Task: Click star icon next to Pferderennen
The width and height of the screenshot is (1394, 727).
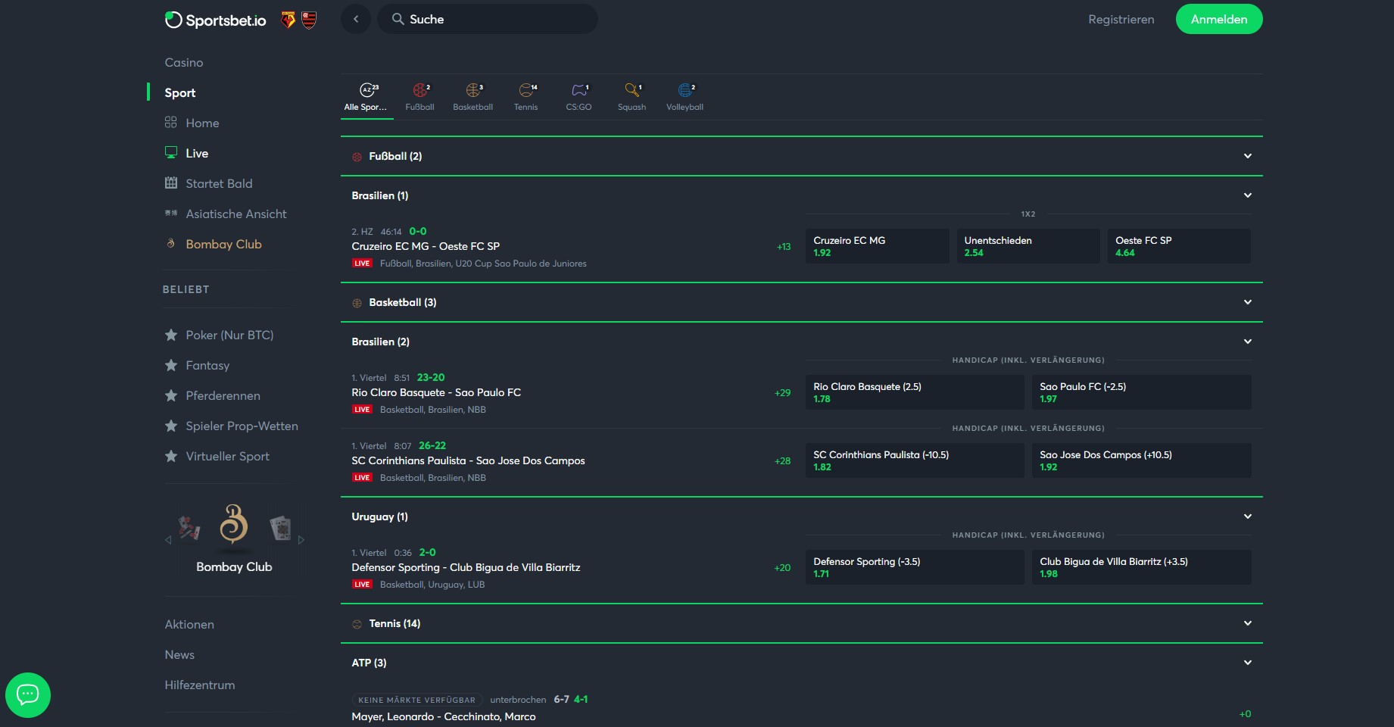Action: [x=171, y=395]
